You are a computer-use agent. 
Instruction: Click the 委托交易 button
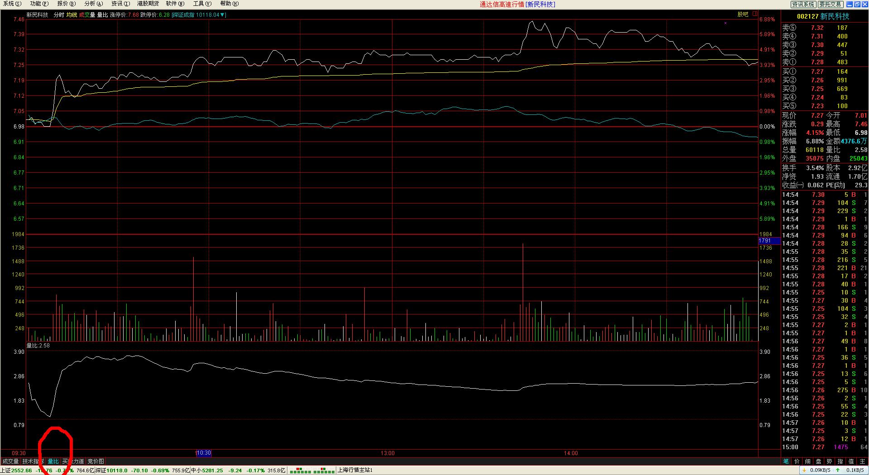[830, 4]
